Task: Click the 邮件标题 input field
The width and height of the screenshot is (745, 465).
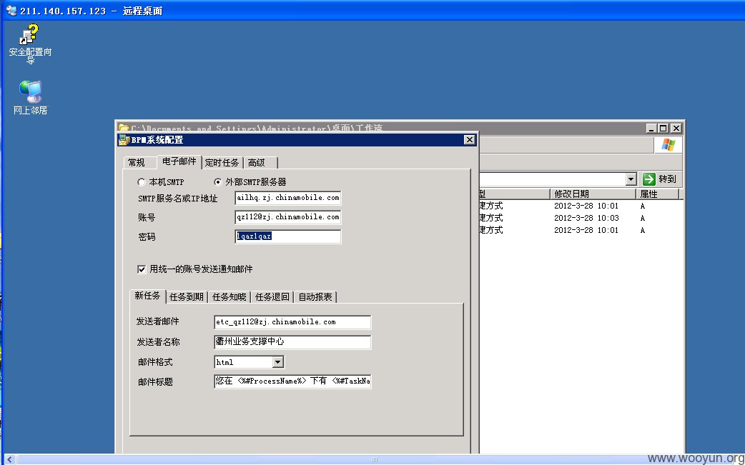Action: [x=292, y=381]
